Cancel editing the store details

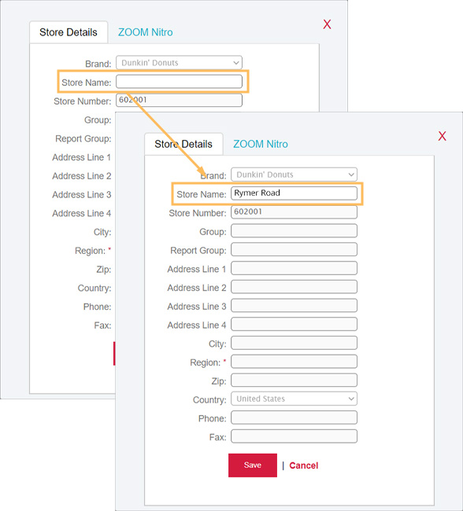[303, 465]
